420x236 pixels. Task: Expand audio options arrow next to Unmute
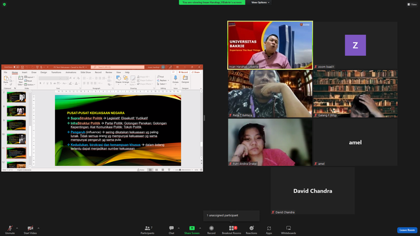(x=17, y=228)
